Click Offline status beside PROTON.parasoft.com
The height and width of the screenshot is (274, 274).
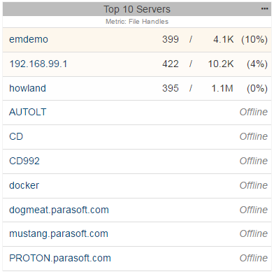(x=254, y=258)
